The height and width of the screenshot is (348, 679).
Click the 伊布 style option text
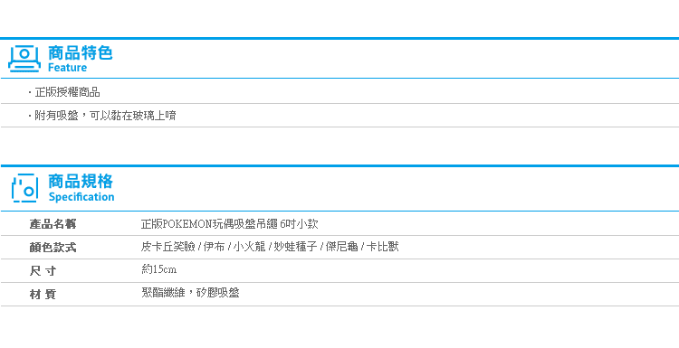coord(214,248)
